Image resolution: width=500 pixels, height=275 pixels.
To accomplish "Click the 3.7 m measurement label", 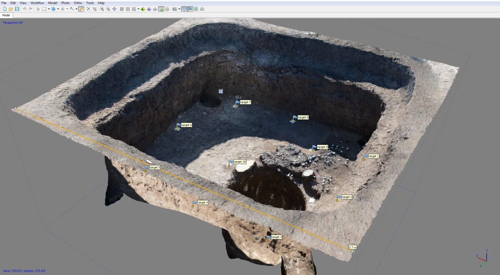I will coord(352,247).
